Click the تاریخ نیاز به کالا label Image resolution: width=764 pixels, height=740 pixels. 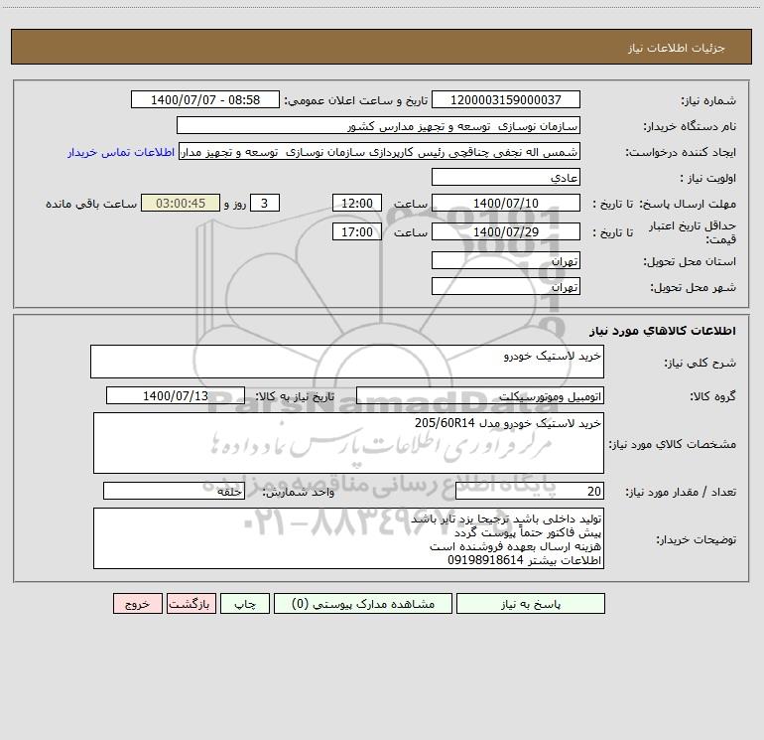point(296,396)
